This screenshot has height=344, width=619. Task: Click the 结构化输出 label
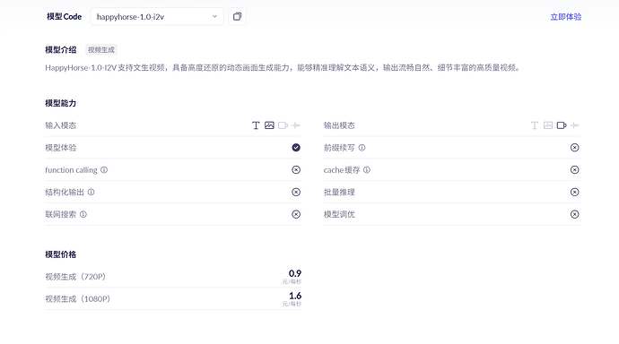point(65,193)
